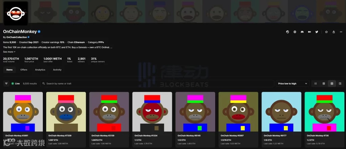
Task: Click the 1.0001 WETH best offer stat
Action: coord(53,60)
